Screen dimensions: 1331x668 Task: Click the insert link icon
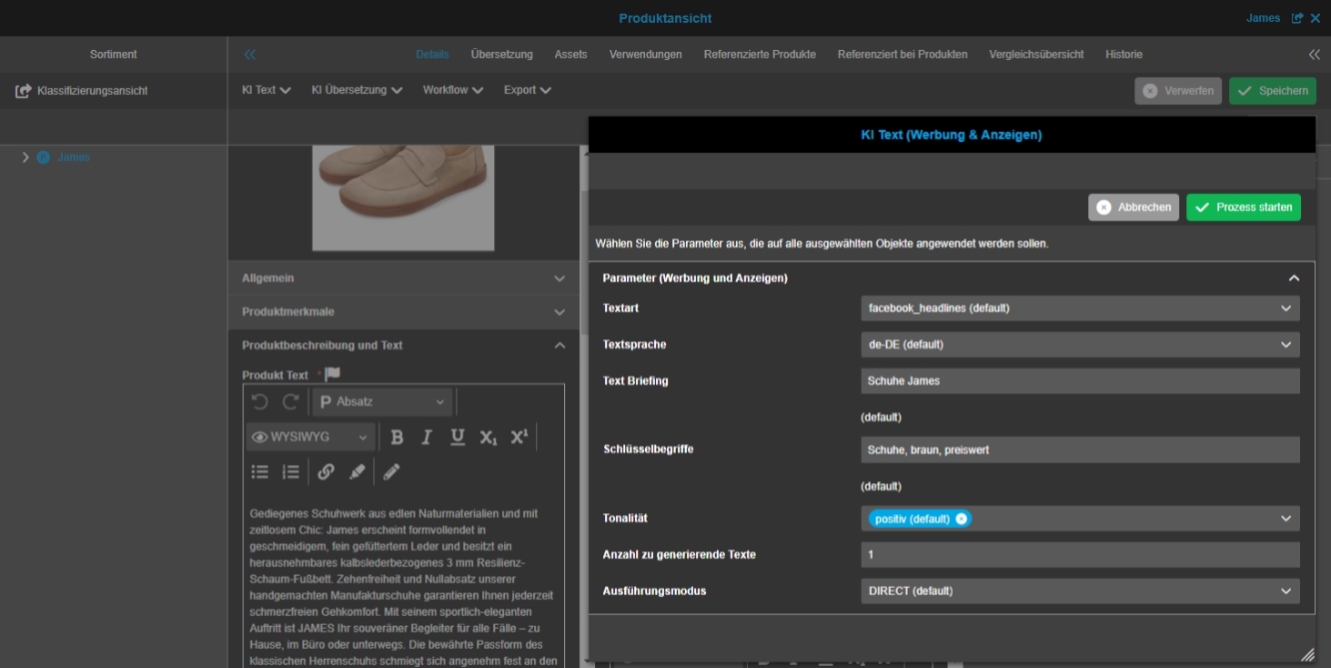pyautogui.click(x=326, y=471)
